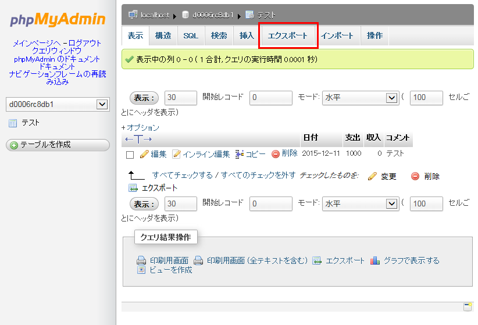Click the テスト table icon in sidebar
The width and height of the screenshot is (478, 325).
[x=13, y=123]
